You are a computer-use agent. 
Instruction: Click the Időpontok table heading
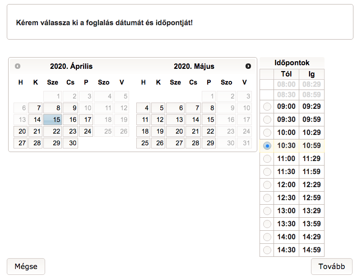(292, 63)
